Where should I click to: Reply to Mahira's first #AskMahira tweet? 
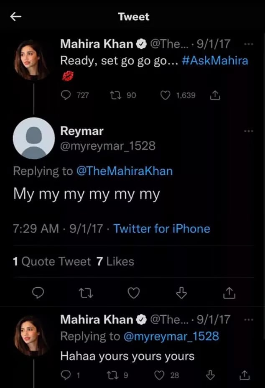(x=66, y=95)
